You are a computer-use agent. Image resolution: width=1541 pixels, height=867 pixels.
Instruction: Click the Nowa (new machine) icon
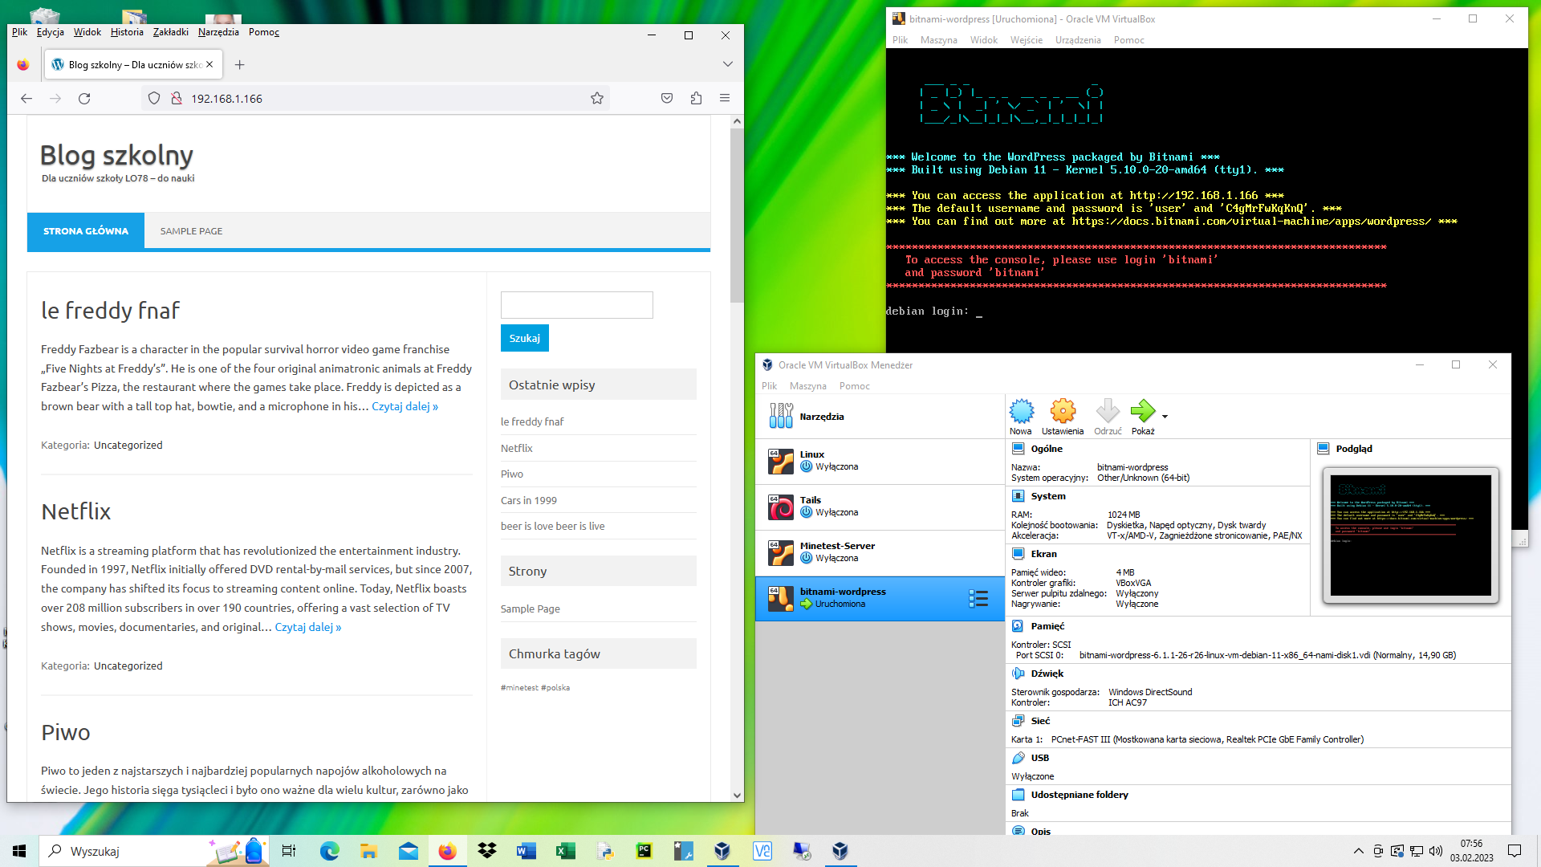(x=1021, y=411)
